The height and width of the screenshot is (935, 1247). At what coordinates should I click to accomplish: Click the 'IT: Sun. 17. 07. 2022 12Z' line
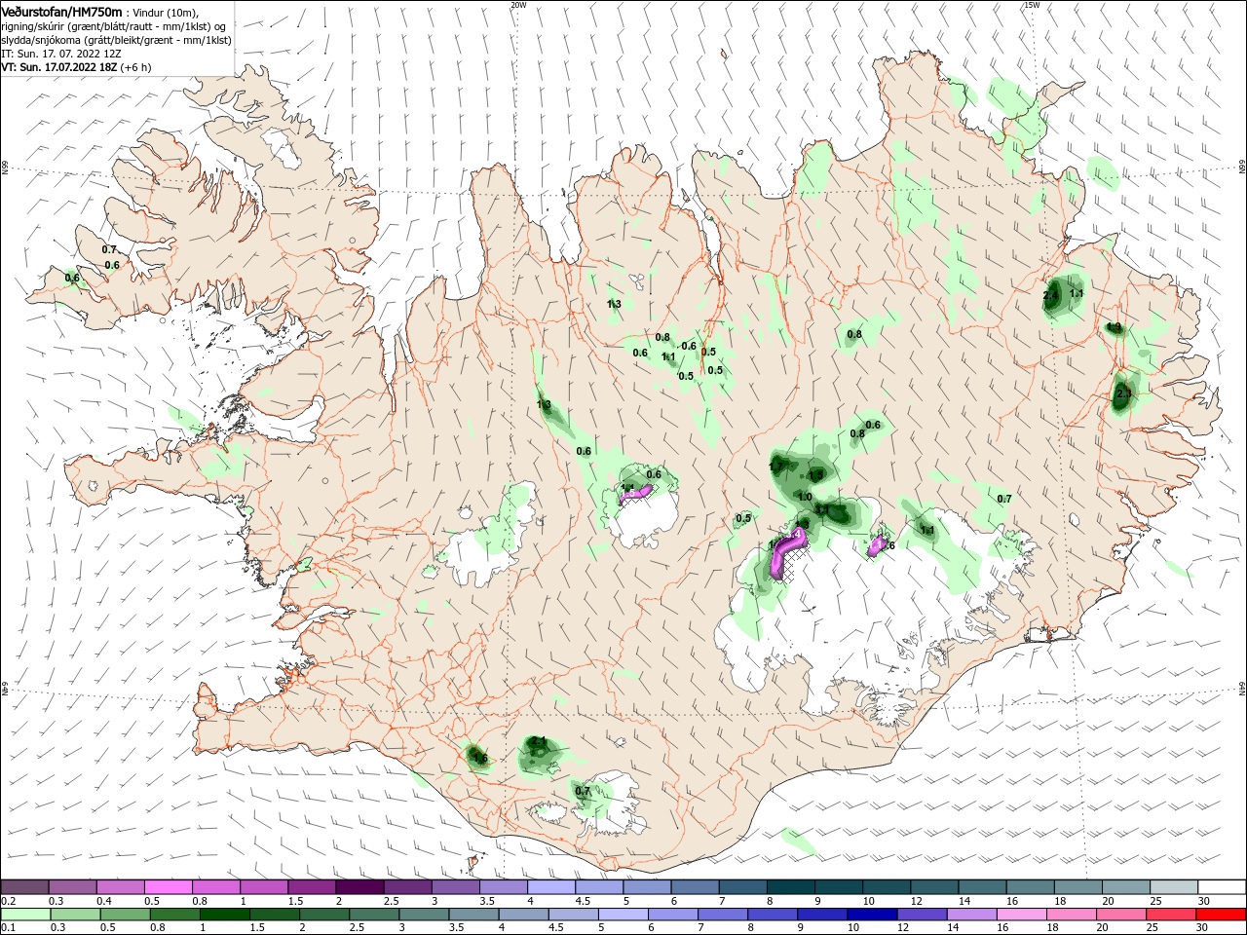60,54
